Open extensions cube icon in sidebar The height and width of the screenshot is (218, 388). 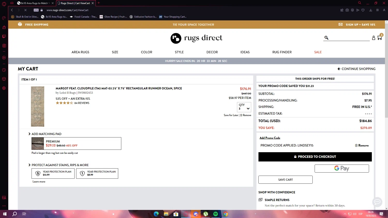pos(4,79)
